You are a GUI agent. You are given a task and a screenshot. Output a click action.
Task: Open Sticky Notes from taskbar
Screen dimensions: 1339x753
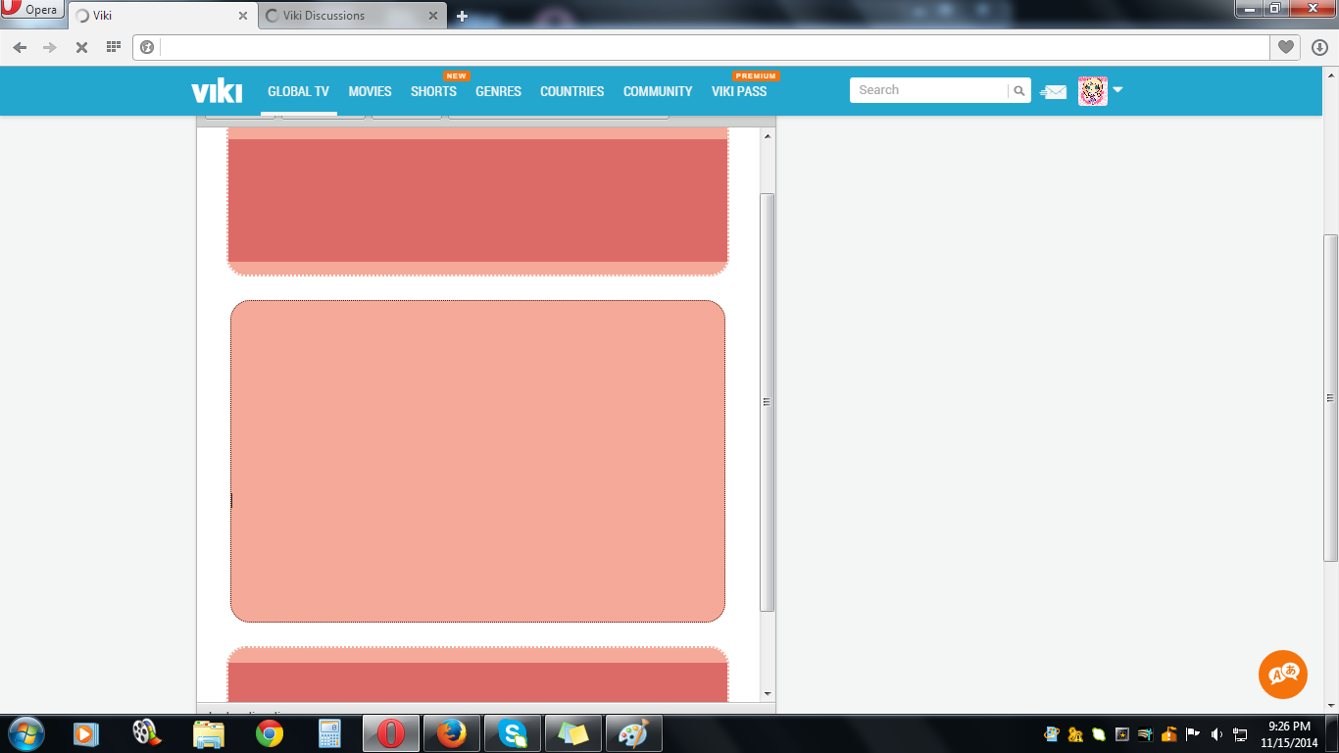pos(573,733)
